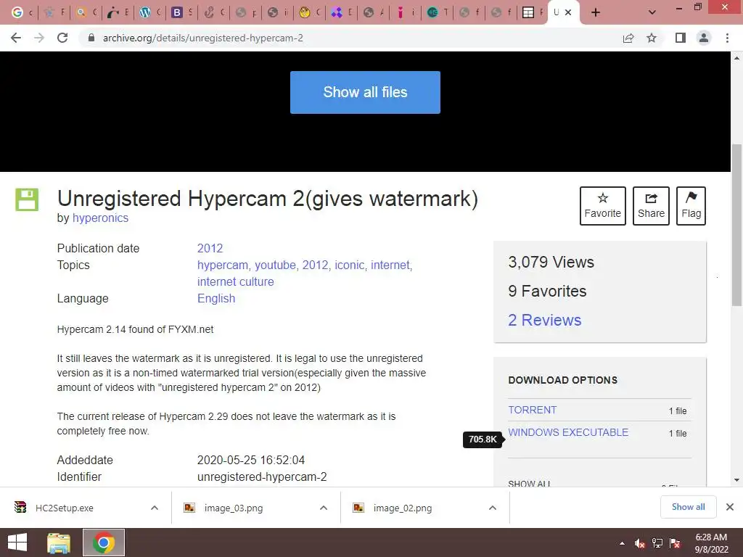Open the youtube topic link

pos(275,265)
